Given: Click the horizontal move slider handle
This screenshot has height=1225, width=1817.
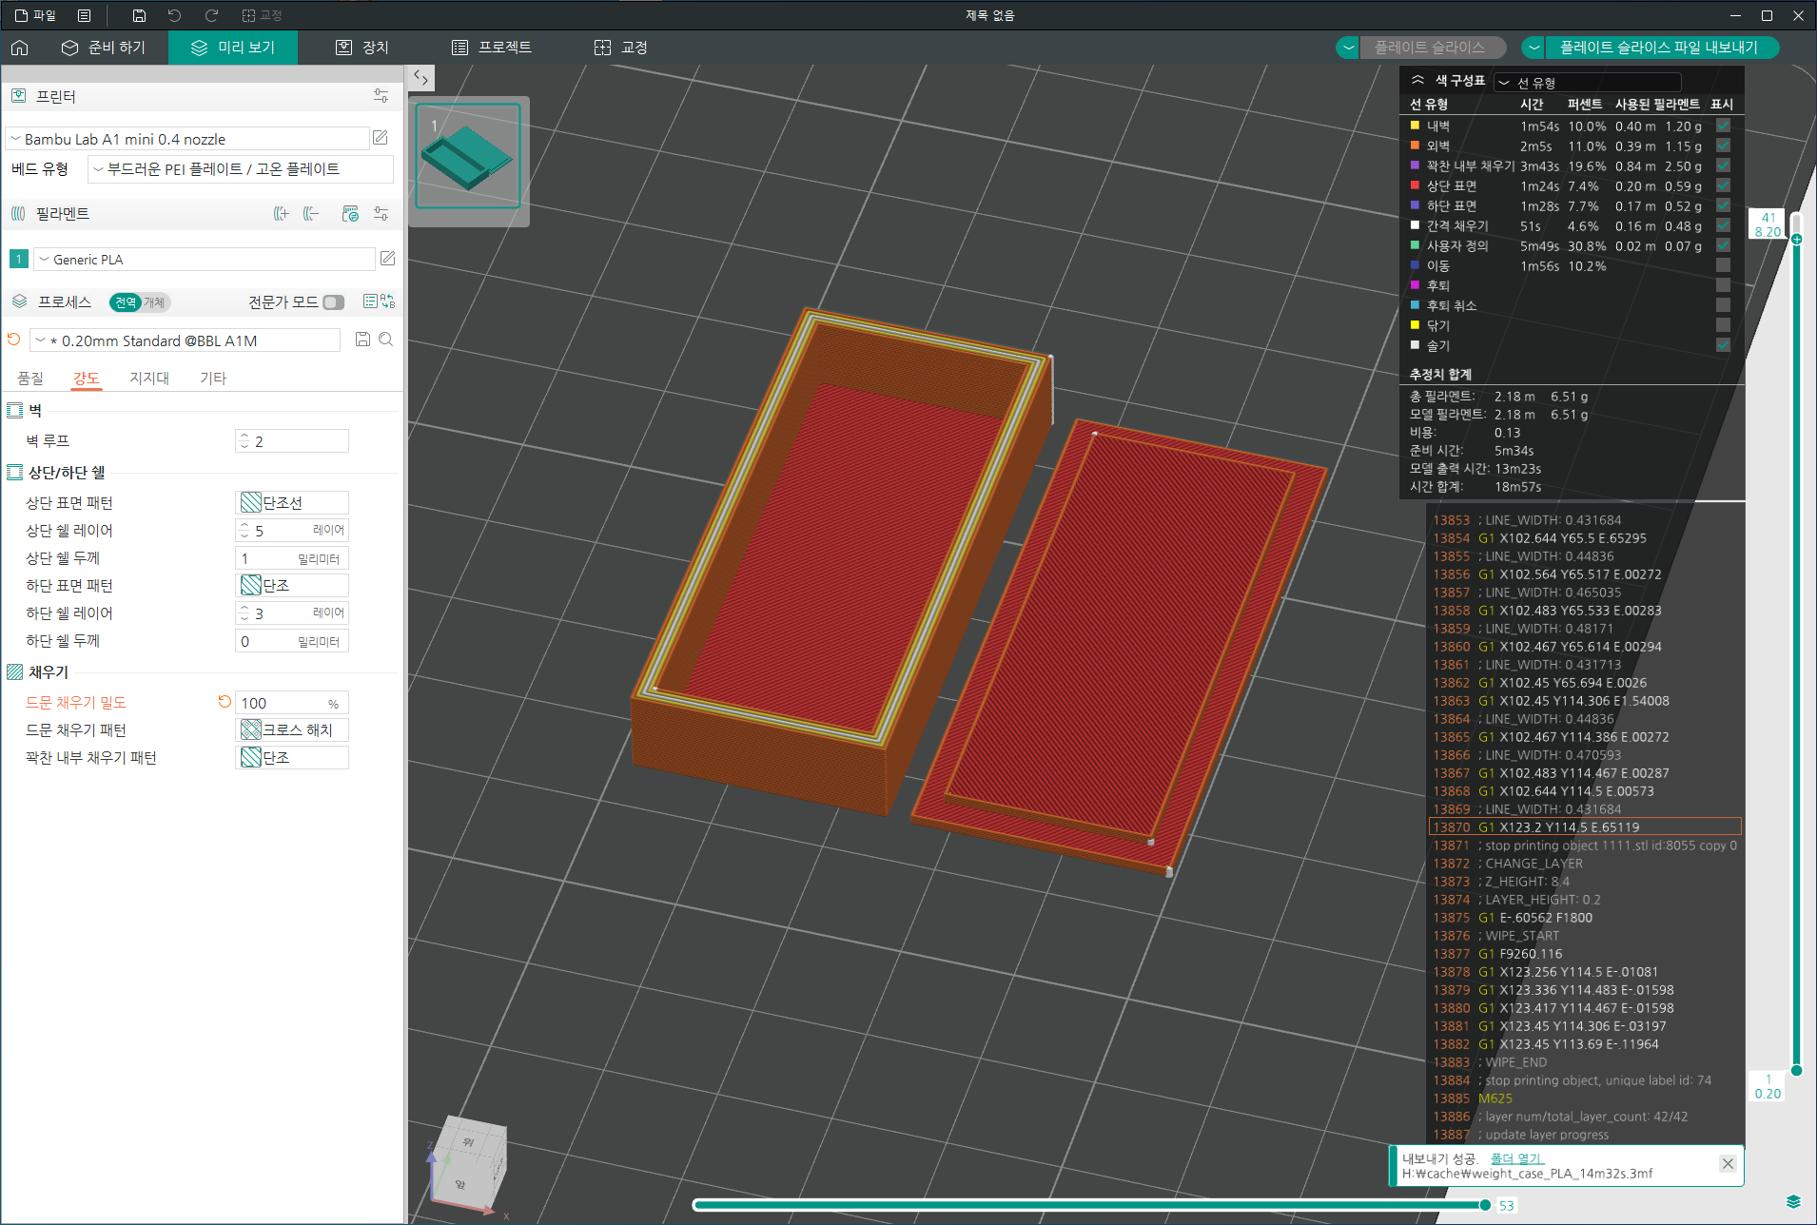Looking at the screenshot, I should pyautogui.click(x=1485, y=1205).
